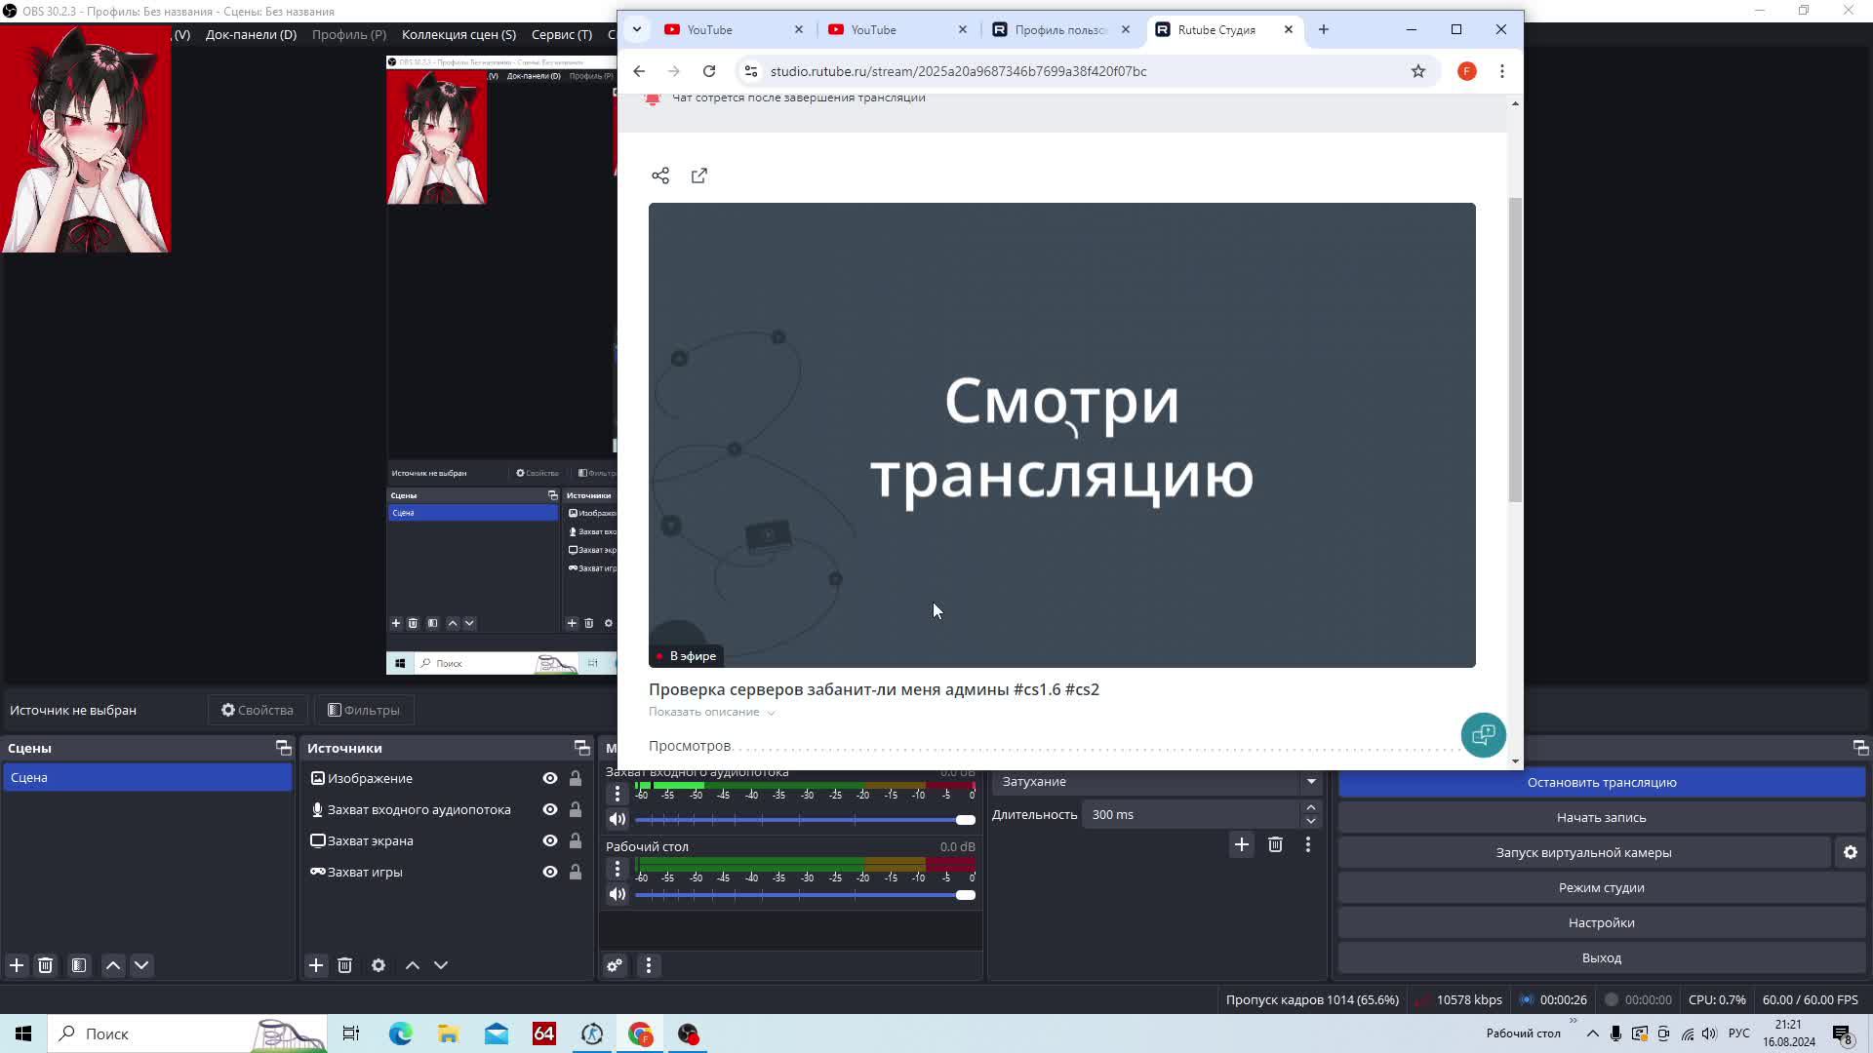The height and width of the screenshot is (1053, 1873).
Task: Bookmark this page with the star icon
Action: click(x=1418, y=71)
